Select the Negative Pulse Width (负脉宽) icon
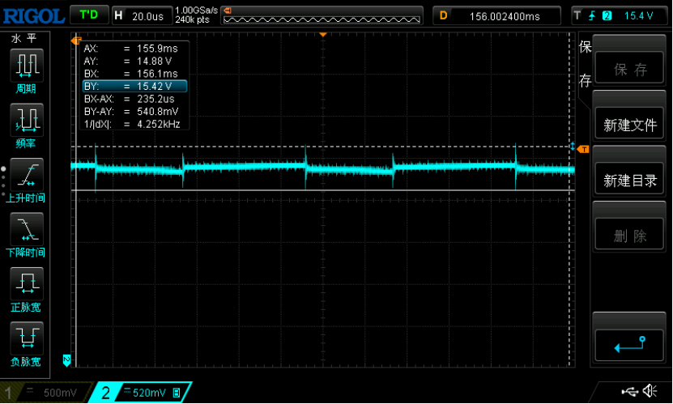This screenshot has width=673, height=404. [x=27, y=338]
